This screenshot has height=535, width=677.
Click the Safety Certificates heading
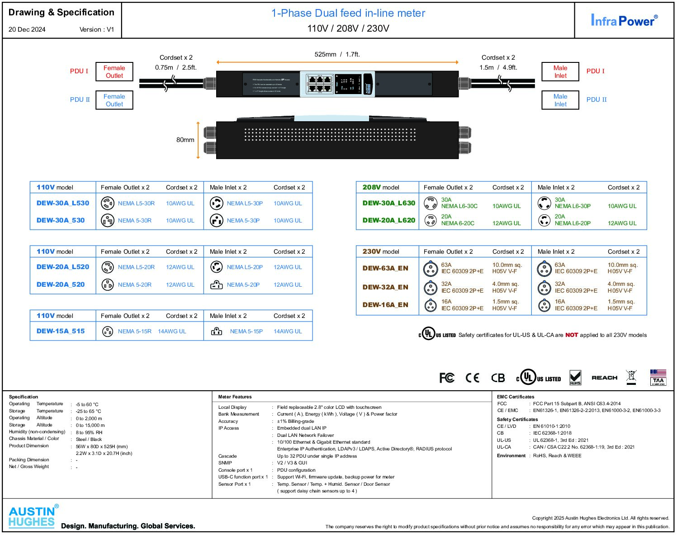517,420
